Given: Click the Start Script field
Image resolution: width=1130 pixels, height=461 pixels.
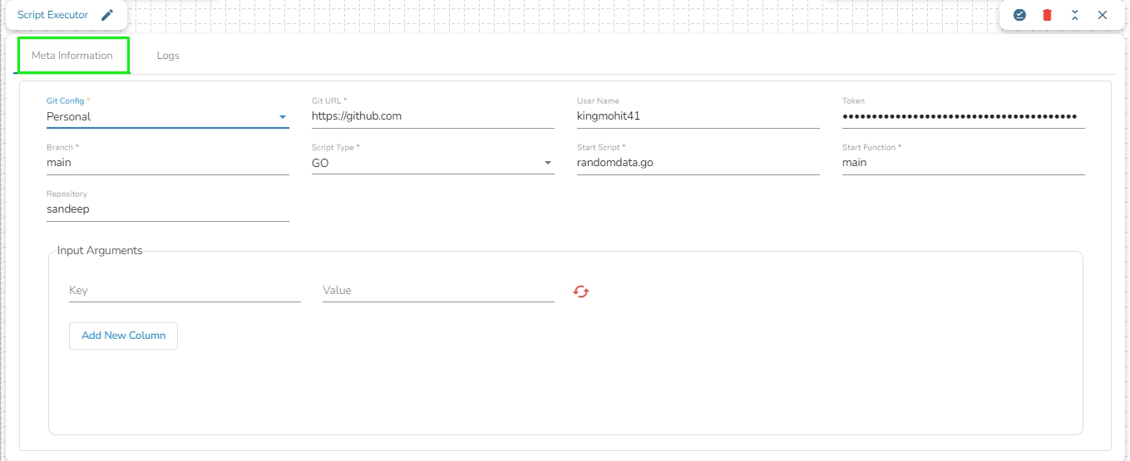Looking at the screenshot, I should [x=698, y=164].
